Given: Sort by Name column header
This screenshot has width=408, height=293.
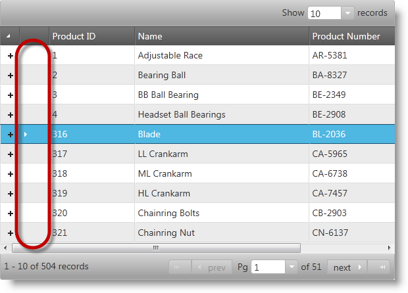Looking at the screenshot, I should (x=221, y=36).
